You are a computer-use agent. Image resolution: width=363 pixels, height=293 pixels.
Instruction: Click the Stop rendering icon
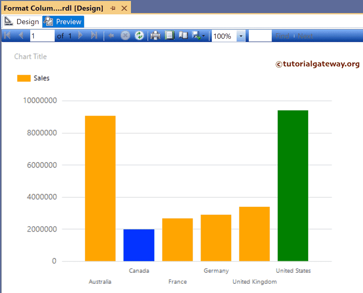(x=125, y=35)
